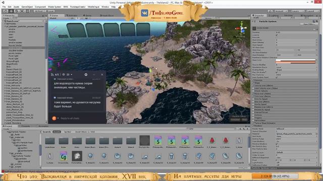Open the Account dropdown

281,11
